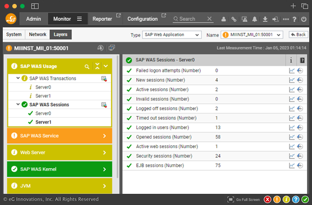
Task: Click the download icon in top toolbar
Action: [265, 19]
